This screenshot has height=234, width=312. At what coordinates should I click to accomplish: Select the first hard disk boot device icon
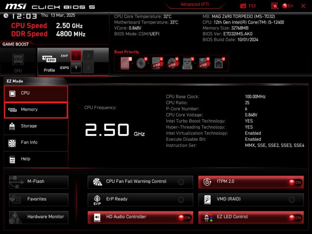pos(126,63)
